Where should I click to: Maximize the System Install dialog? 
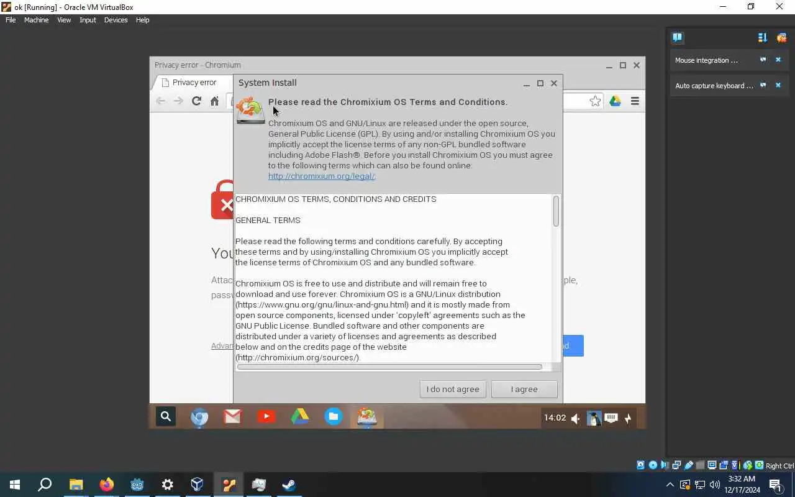540,83
